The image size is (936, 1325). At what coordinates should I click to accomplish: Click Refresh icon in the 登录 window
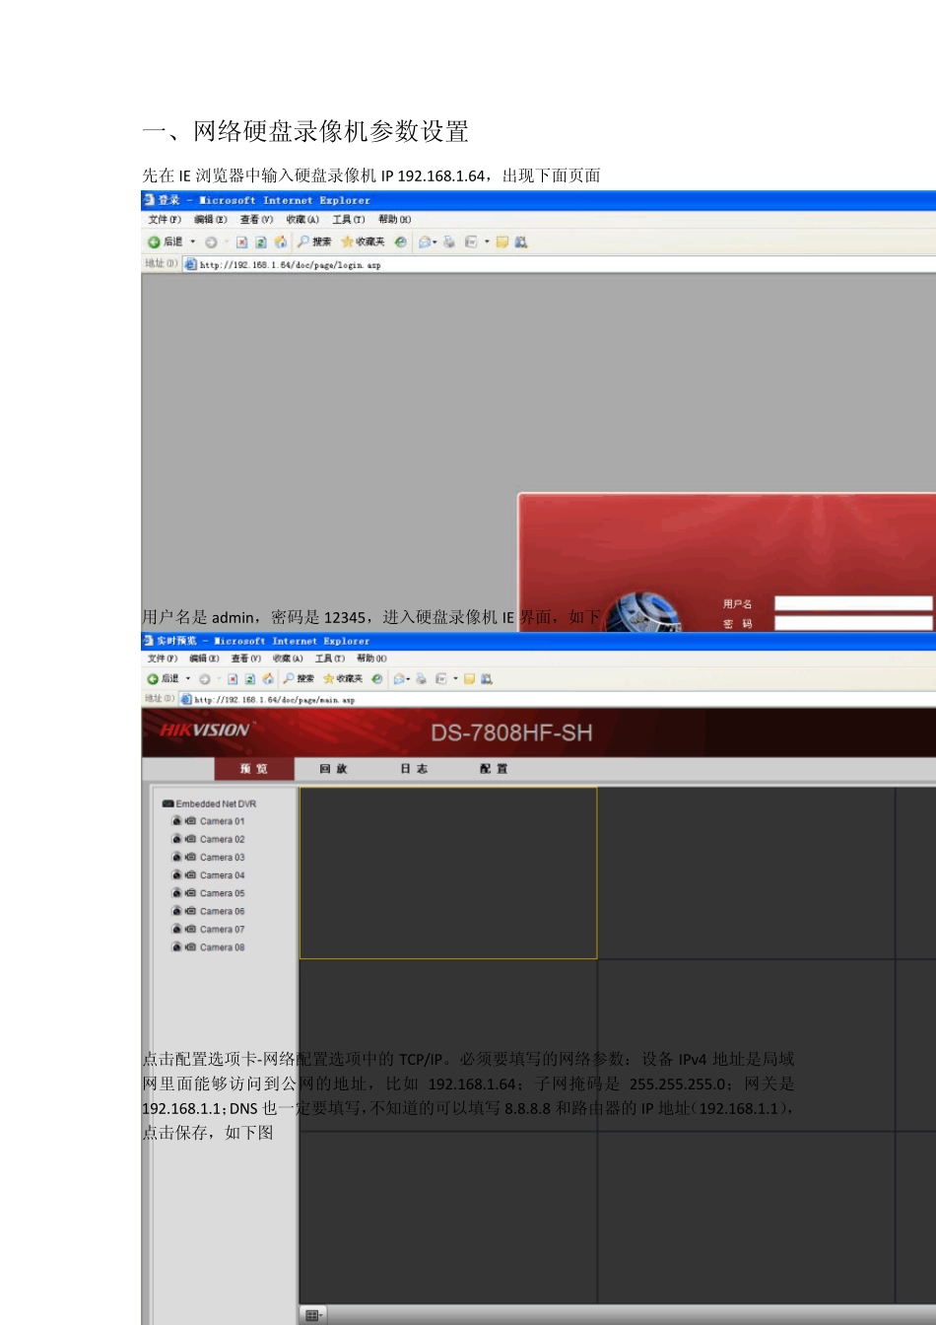point(261,242)
